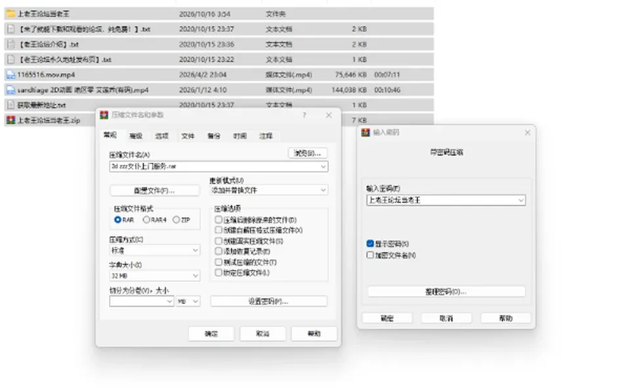Click the WinRAR icon in password dialog title
This screenshot has width=630, height=392.
[366, 132]
